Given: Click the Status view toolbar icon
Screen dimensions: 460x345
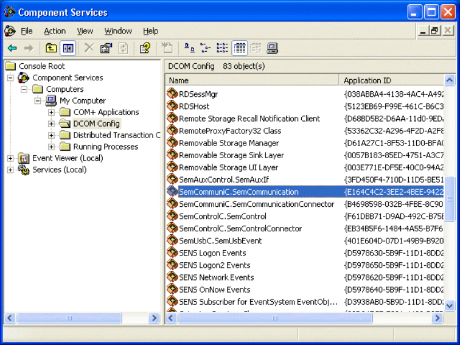Looking at the screenshot, I should tap(256, 48).
